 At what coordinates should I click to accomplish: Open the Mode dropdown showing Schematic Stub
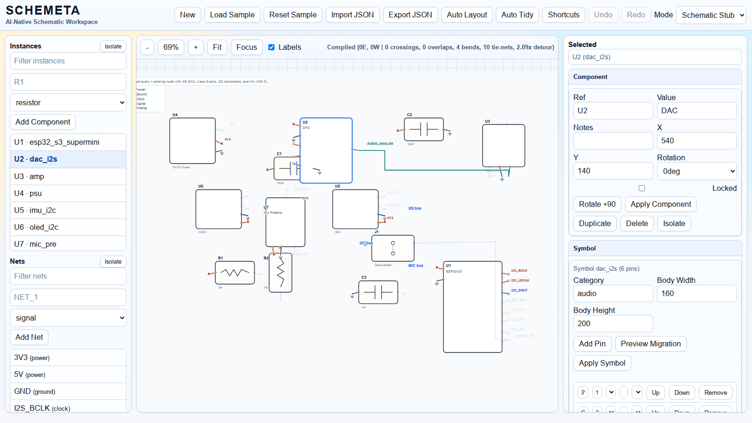711,15
